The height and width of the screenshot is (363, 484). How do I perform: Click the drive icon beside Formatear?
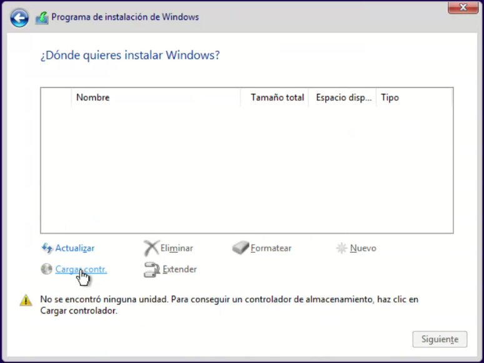click(x=241, y=248)
